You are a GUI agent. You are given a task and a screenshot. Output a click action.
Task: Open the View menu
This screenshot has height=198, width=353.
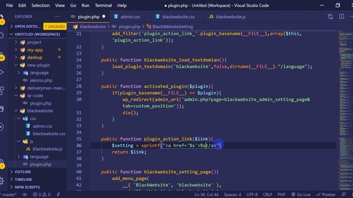60,5
